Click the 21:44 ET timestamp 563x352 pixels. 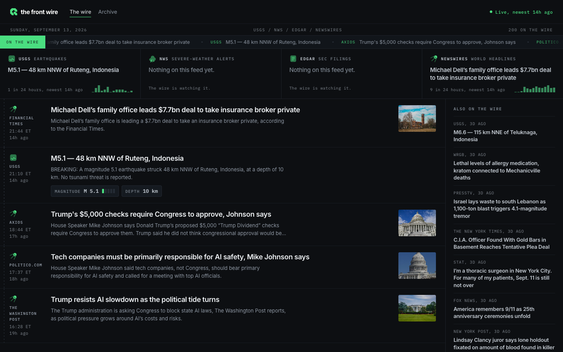click(x=20, y=131)
